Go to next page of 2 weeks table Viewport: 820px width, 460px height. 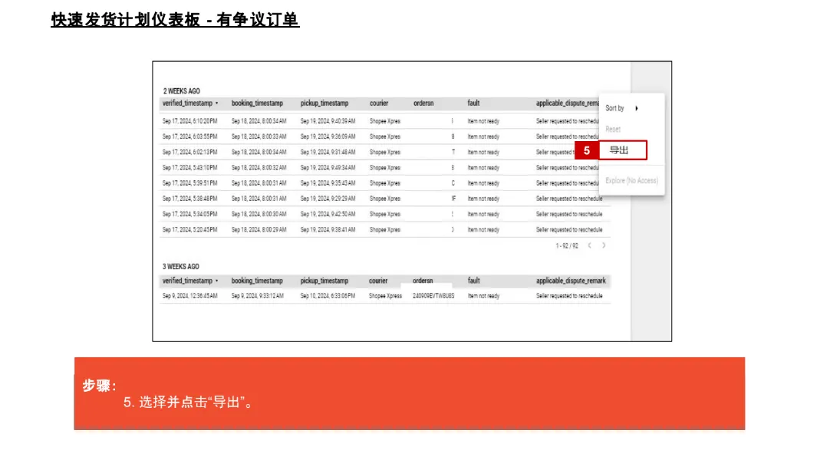604,245
